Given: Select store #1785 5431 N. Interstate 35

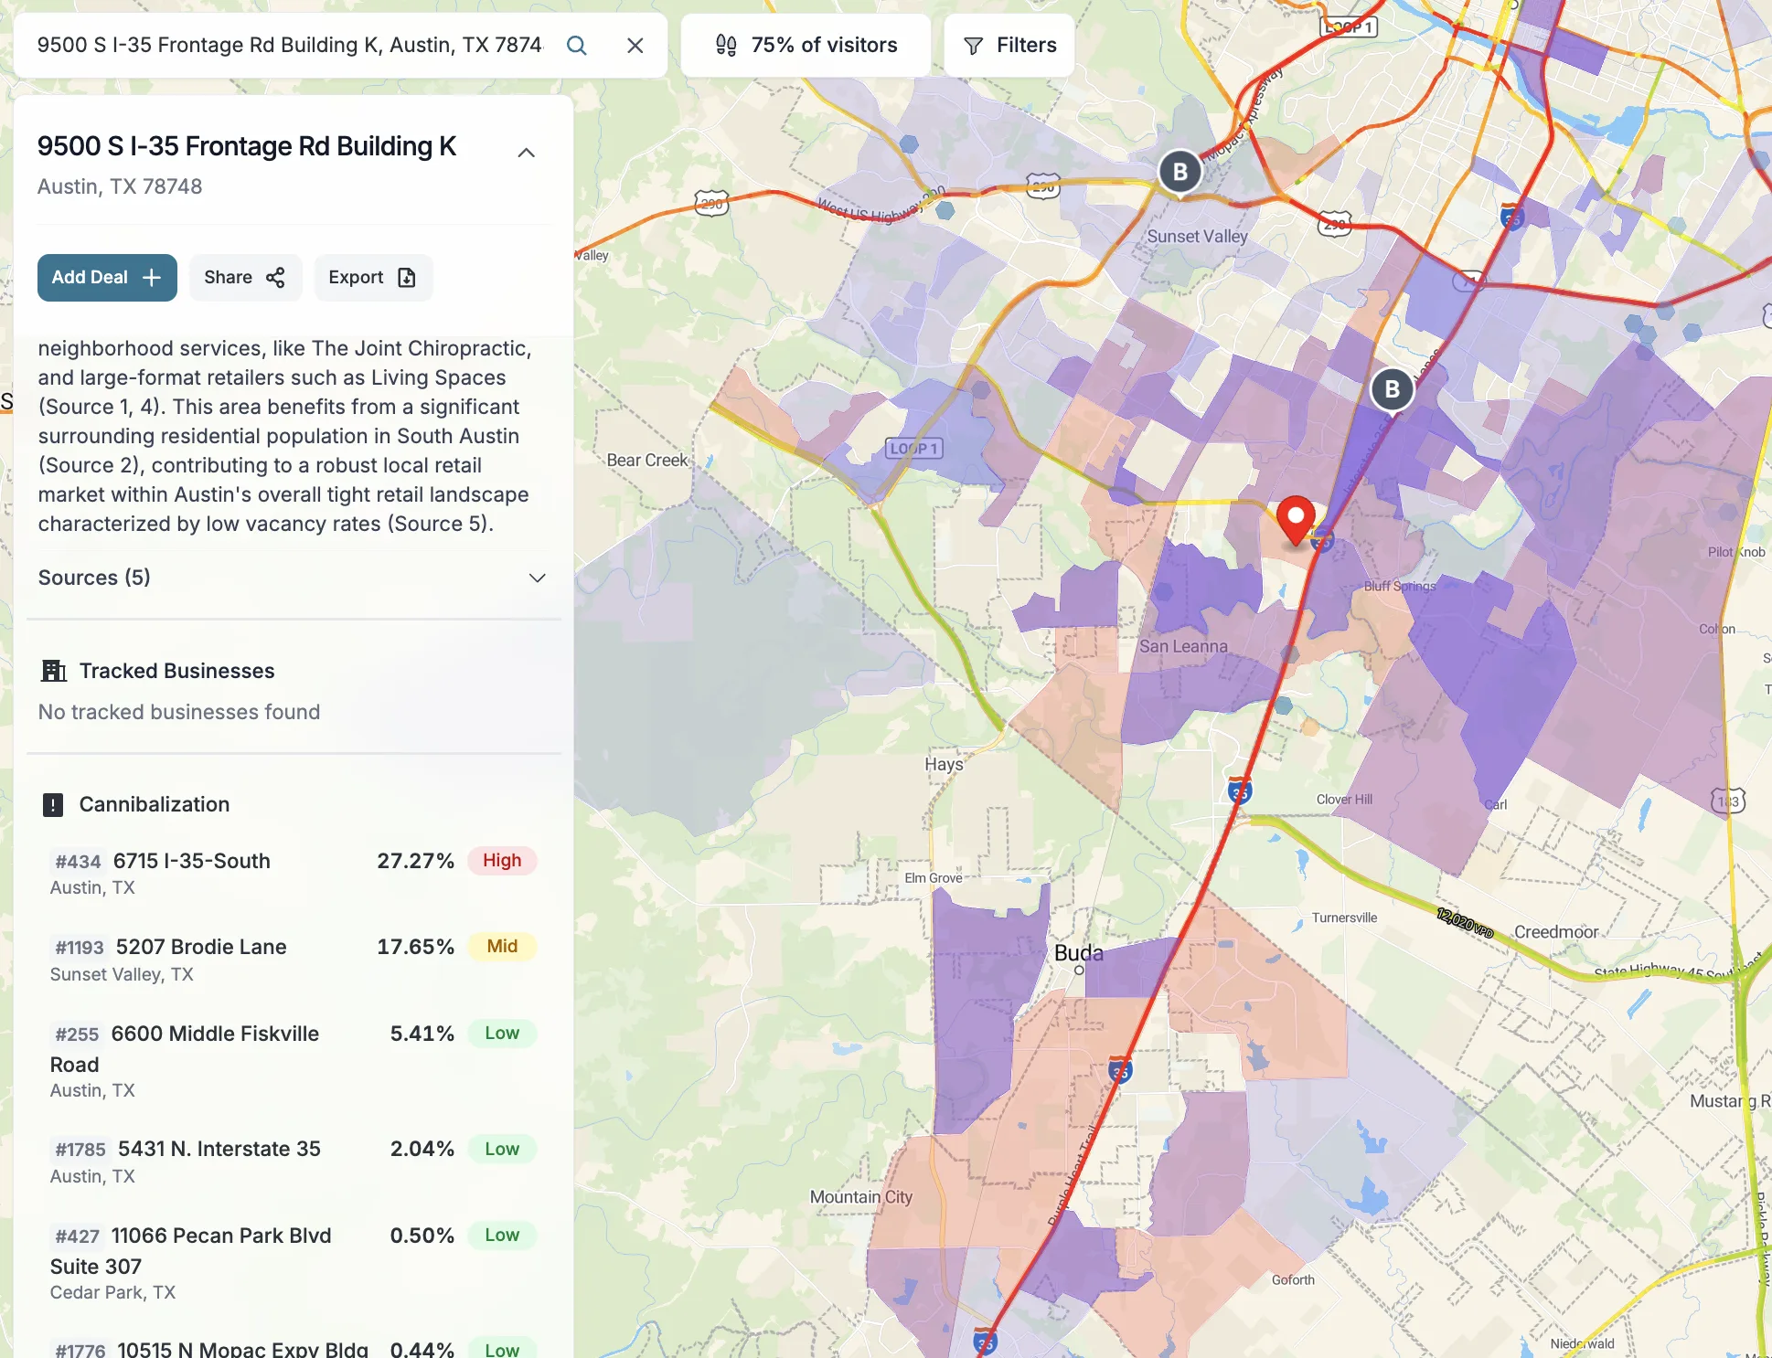Looking at the screenshot, I should (293, 1162).
